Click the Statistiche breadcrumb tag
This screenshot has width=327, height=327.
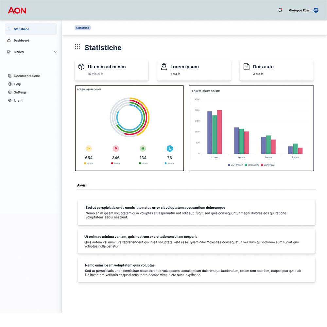click(x=82, y=28)
